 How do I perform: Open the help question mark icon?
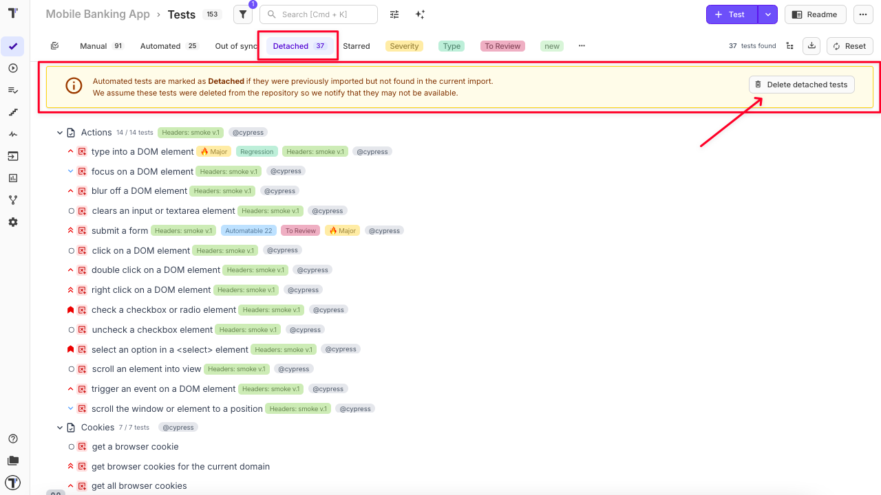[13, 439]
